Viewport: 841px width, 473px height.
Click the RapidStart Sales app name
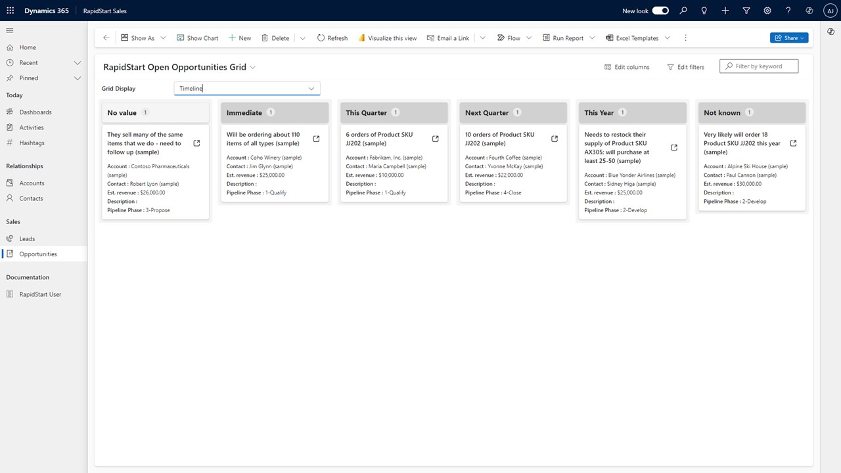point(105,11)
